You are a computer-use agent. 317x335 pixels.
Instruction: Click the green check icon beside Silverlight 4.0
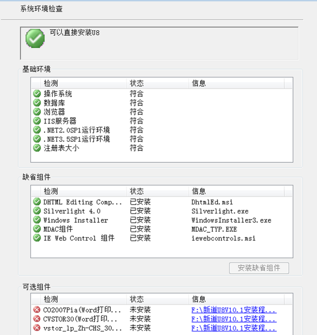[x=37, y=211]
